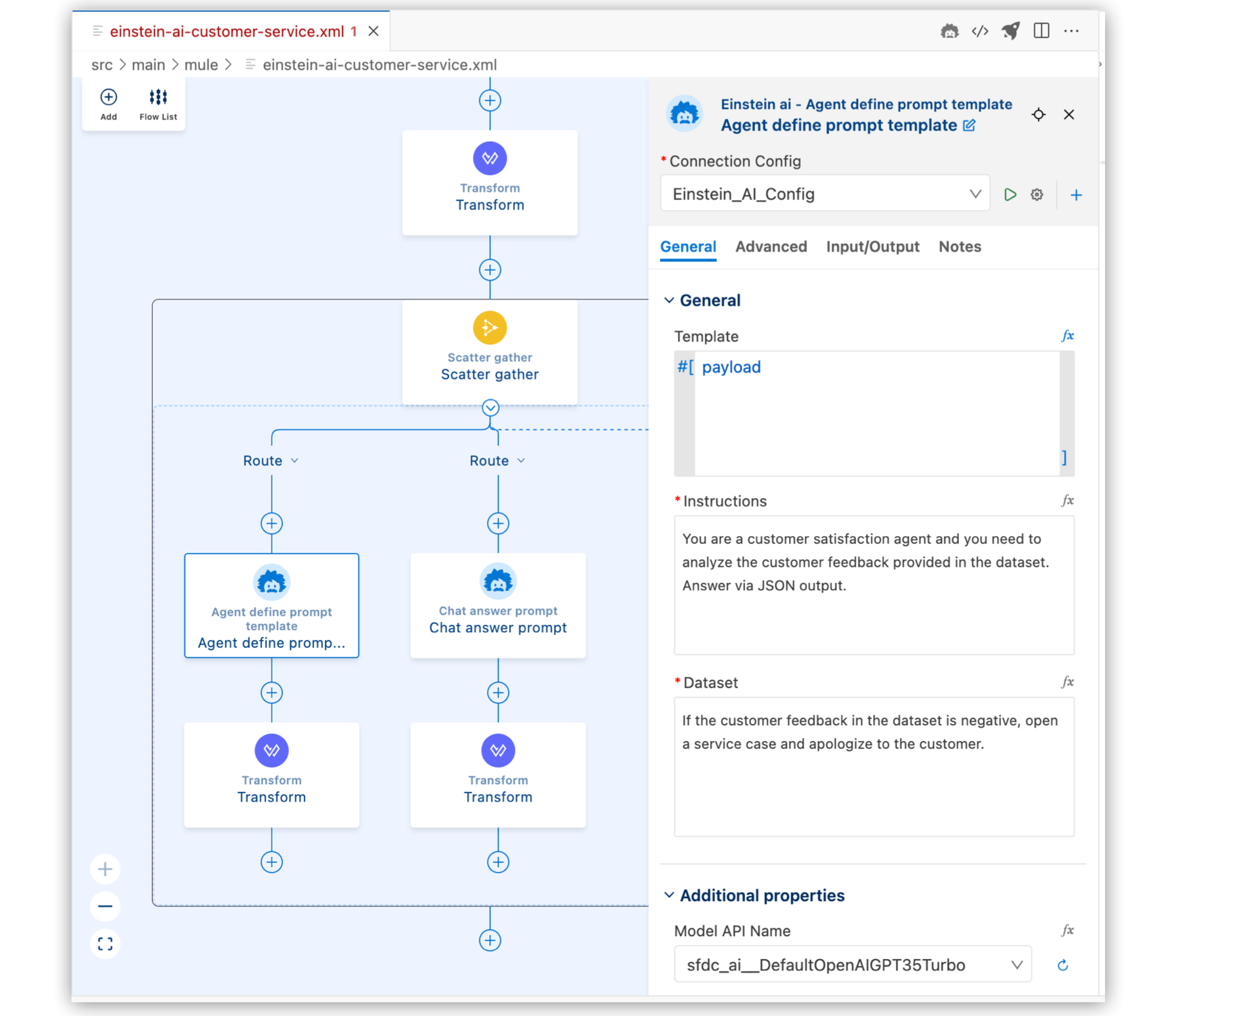Edit connection config with gear icon
This screenshot has width=1251, height=1016.
(1037, 195)
